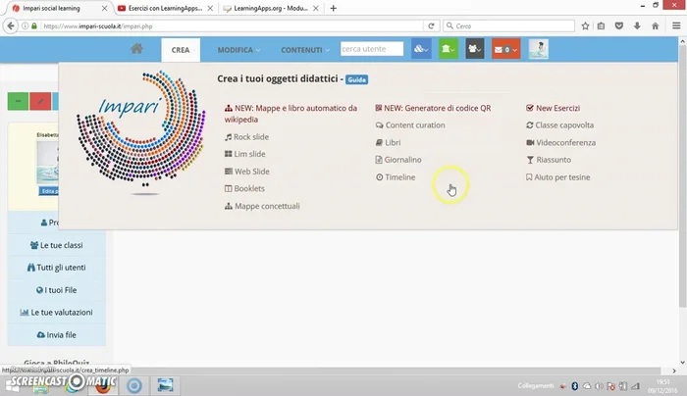Open Aiuto per tesine
Viewport: 687px width, 396px height.
[x=558, y=177]
